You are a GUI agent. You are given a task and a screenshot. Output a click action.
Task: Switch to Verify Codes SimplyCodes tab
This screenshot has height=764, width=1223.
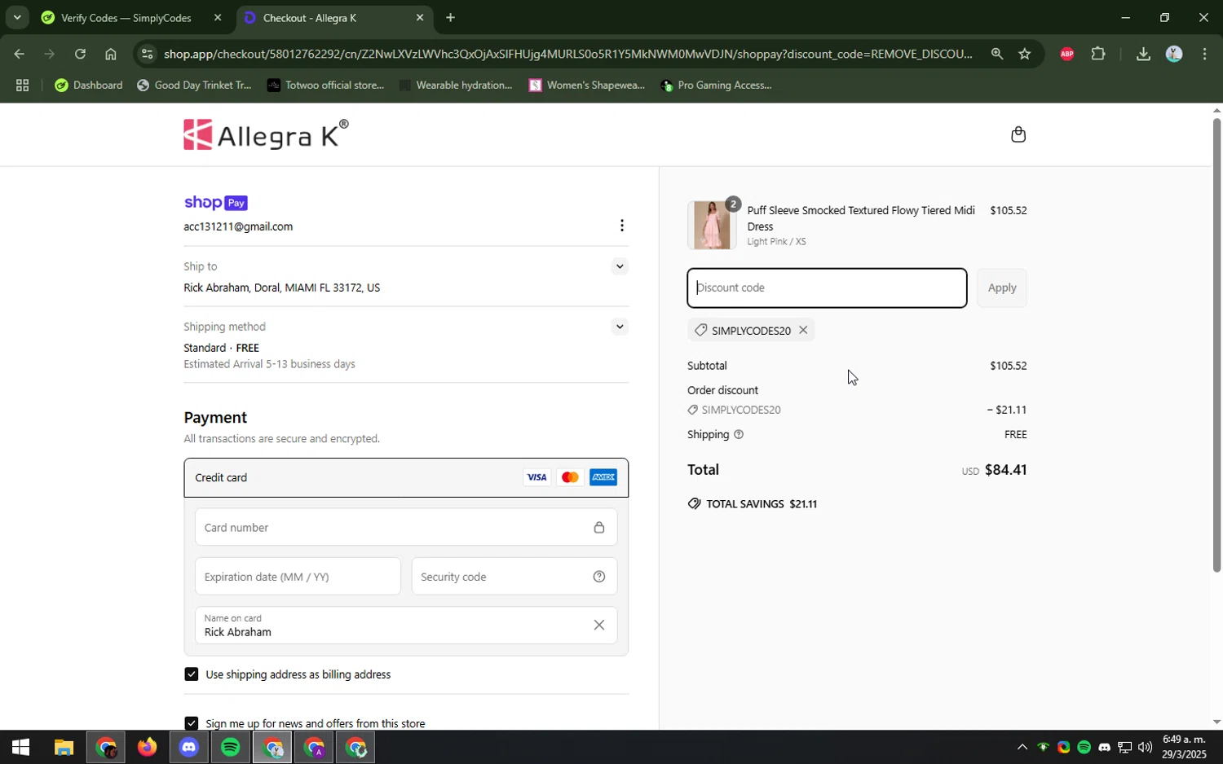click(126, 18)
